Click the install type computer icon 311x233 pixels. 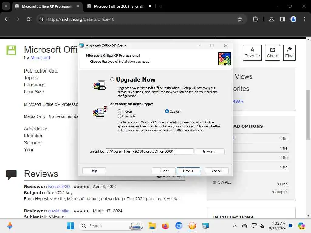(100, 112)
